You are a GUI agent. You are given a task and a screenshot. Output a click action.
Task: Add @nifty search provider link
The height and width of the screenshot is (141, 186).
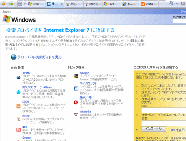26,73
